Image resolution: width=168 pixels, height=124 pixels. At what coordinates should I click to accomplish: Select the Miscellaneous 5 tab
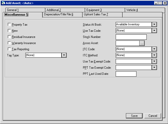point(23,15)
